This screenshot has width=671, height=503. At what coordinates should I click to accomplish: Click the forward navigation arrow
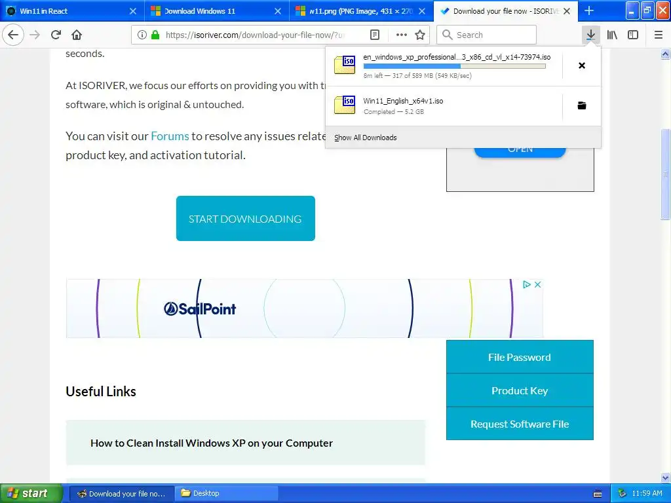pos(35,35)
